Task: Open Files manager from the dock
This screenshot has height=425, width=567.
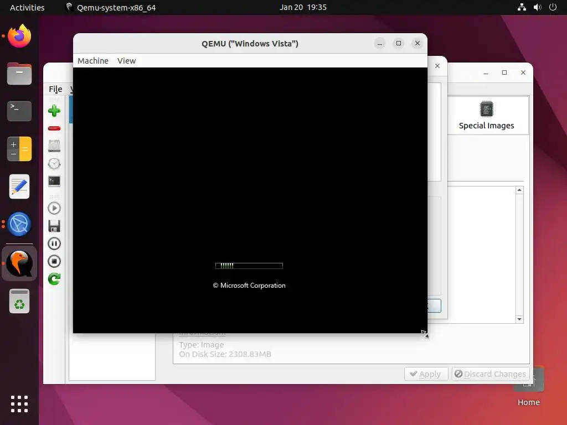Action: [19, 74]
